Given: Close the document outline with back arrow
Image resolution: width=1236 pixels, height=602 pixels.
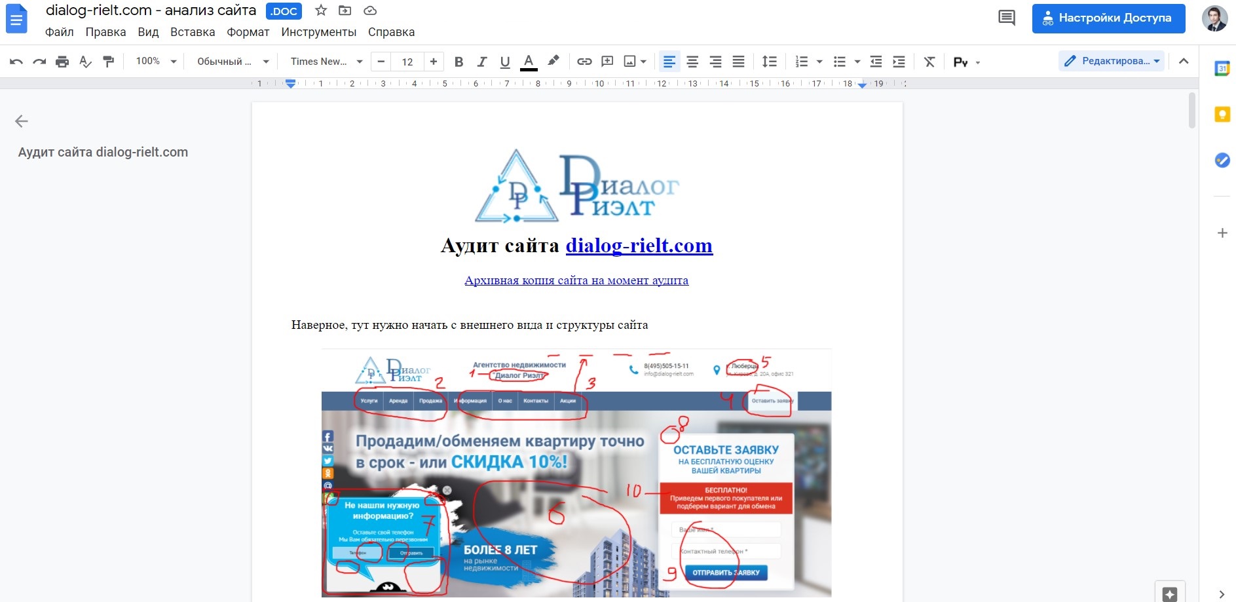Looking at the screenshot, I should [x=22, y=121].
